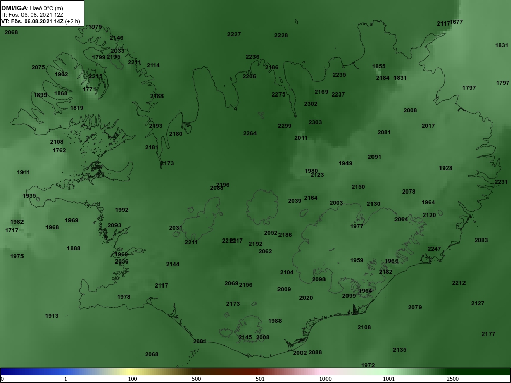Click the pale yellow part of colour scale

[130, 372]
